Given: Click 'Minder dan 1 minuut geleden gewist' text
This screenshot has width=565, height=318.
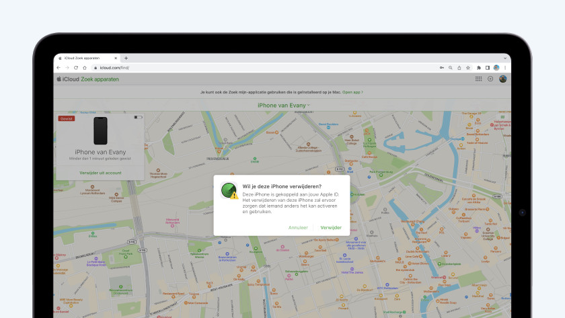Looking at the screenshot, I should coord(100,159).
